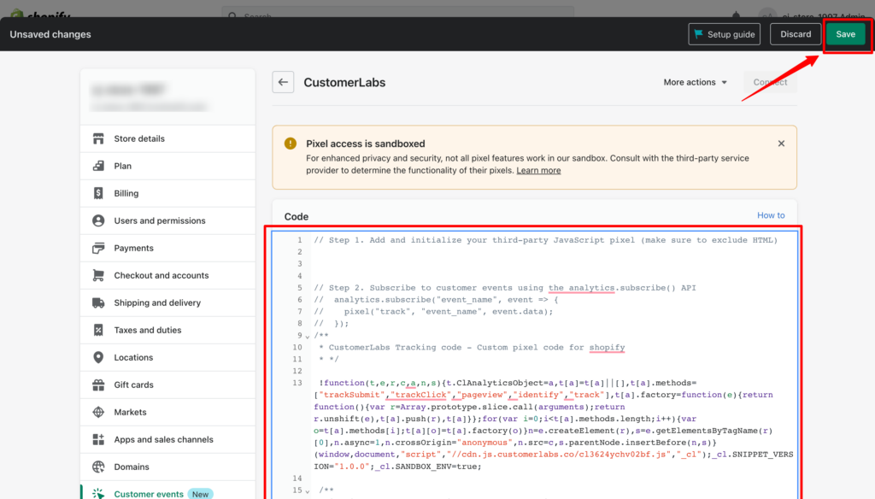Click the Unsaved changes label

[x=50, y=34]
